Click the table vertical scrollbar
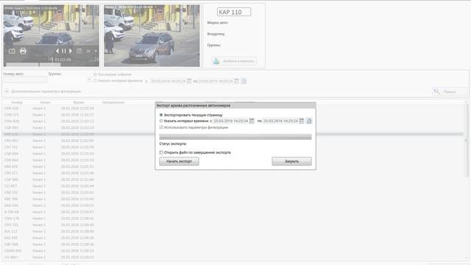 467,140
